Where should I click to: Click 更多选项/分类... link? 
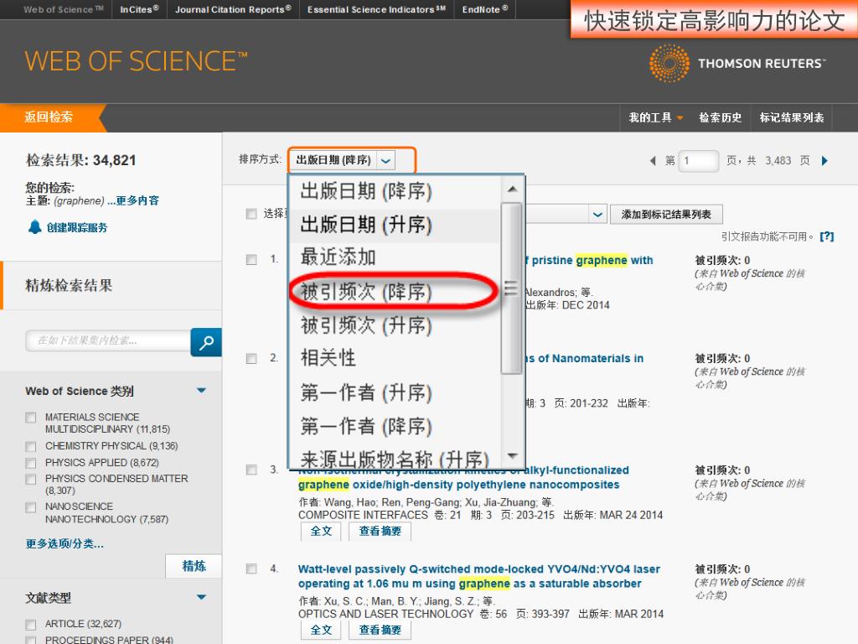65,543
